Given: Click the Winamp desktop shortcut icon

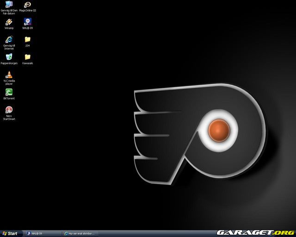Looking at the screenshot, I should [x=9, y=22].
